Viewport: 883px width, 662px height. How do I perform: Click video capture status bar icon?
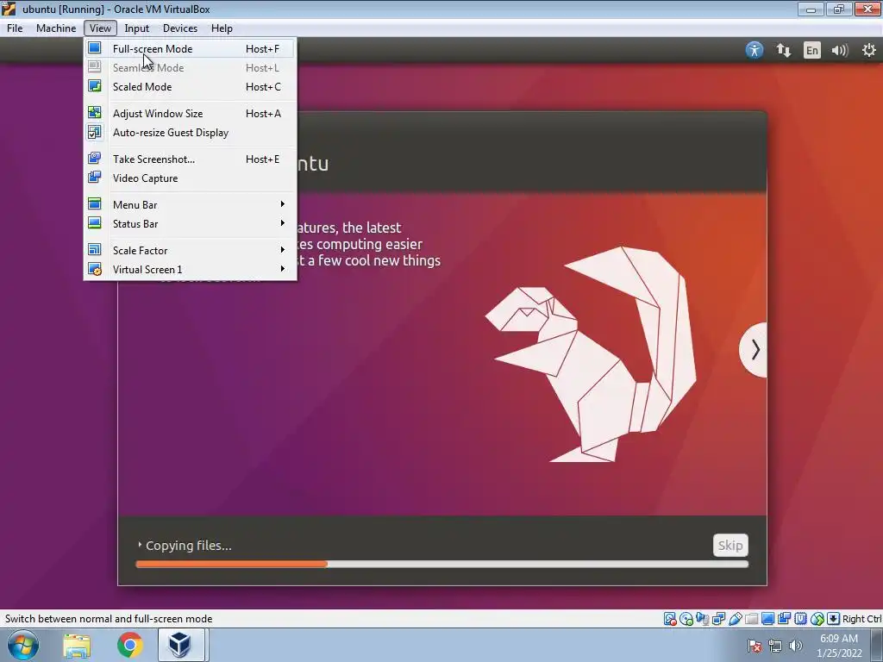coord(784,619)
